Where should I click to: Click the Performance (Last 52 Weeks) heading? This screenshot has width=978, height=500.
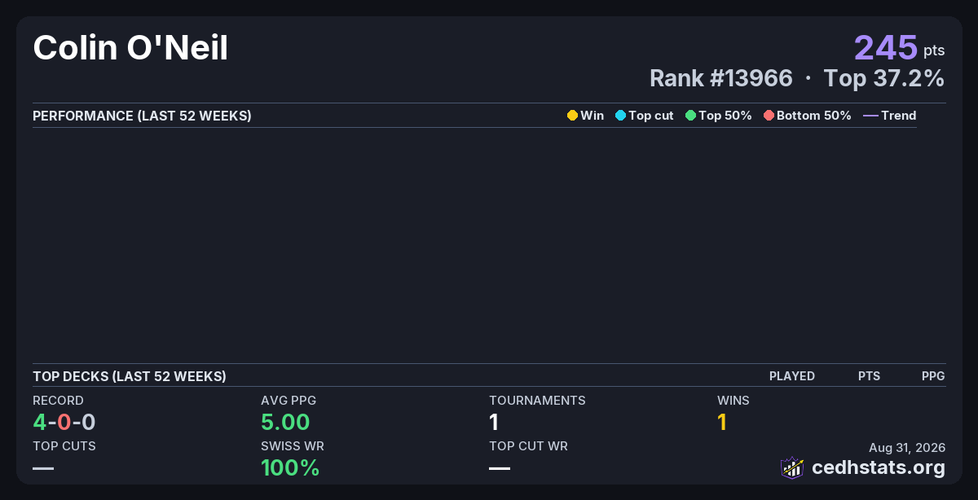(142, 116)
